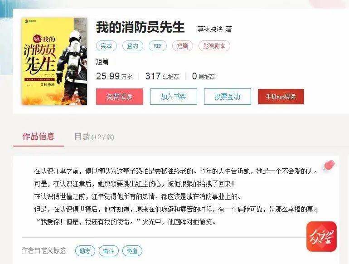Click the red 众望 app icon
The image size is (349, 264).
pyautogui.click(x=321, y=236)
